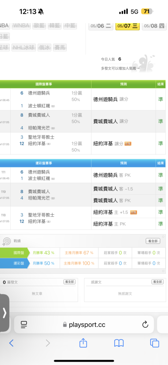Select the 05/08 四 date tab
Screen dimensions: 168x365
coord(154,26)
